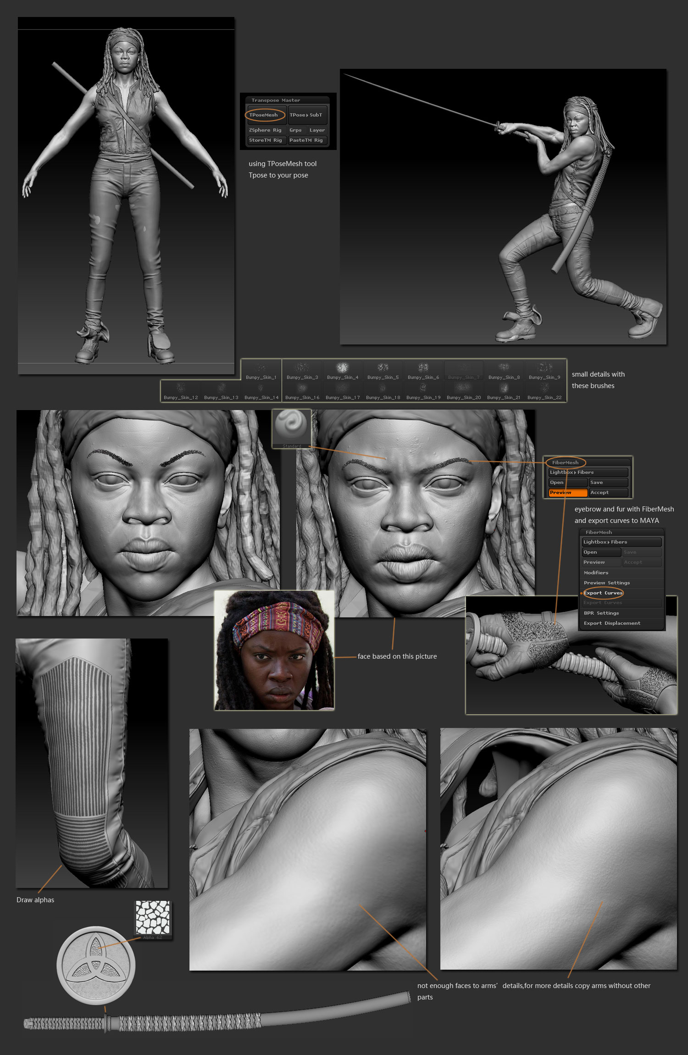Click the dimmed Bumpy_Skin_7 brush
The height and width of the screenshot is (1055, 688).
(x=463, y=370)
